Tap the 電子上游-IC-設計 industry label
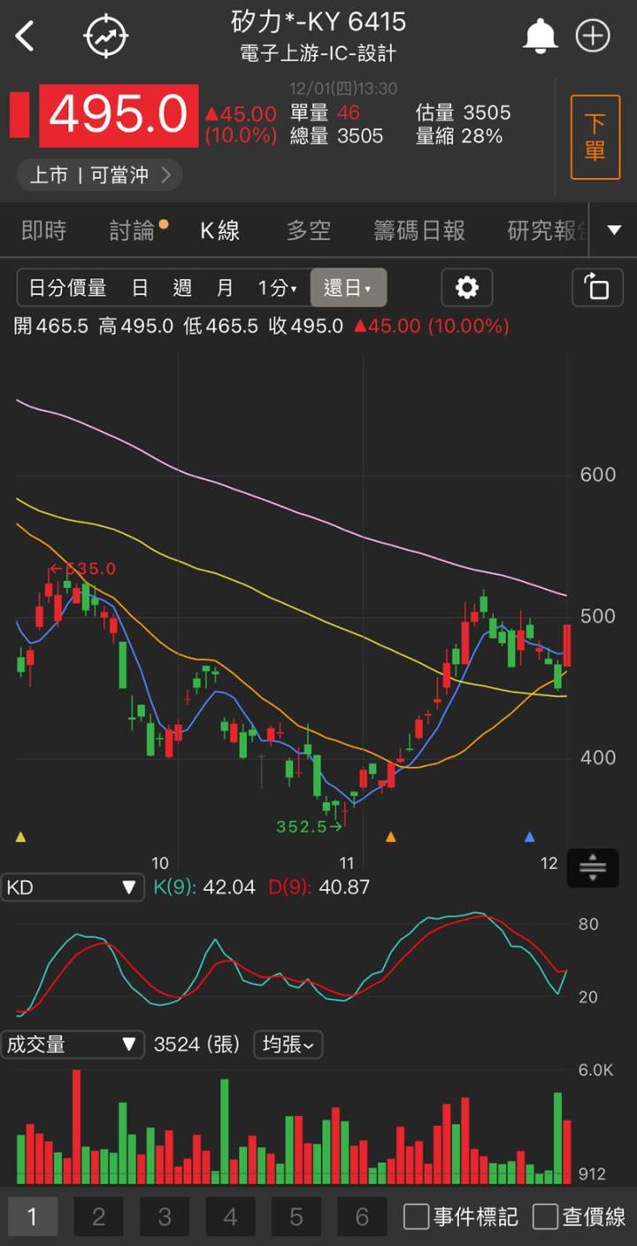Image resolution: width=637 pixels, height=1246 pixels. pyautogui.click(x=318, y=53)
